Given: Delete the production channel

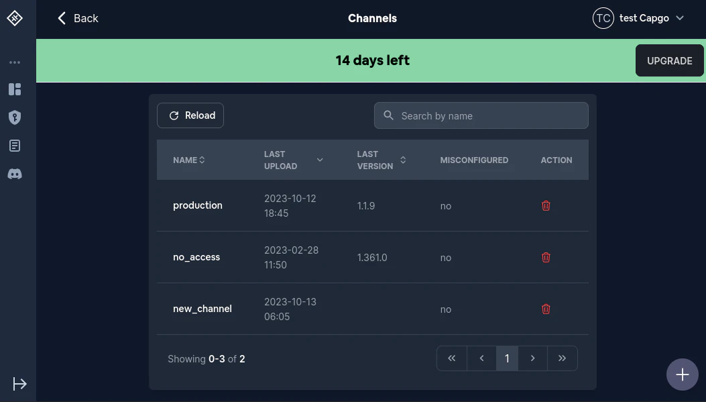Looking at the screenshot, I should coord(546,206).
